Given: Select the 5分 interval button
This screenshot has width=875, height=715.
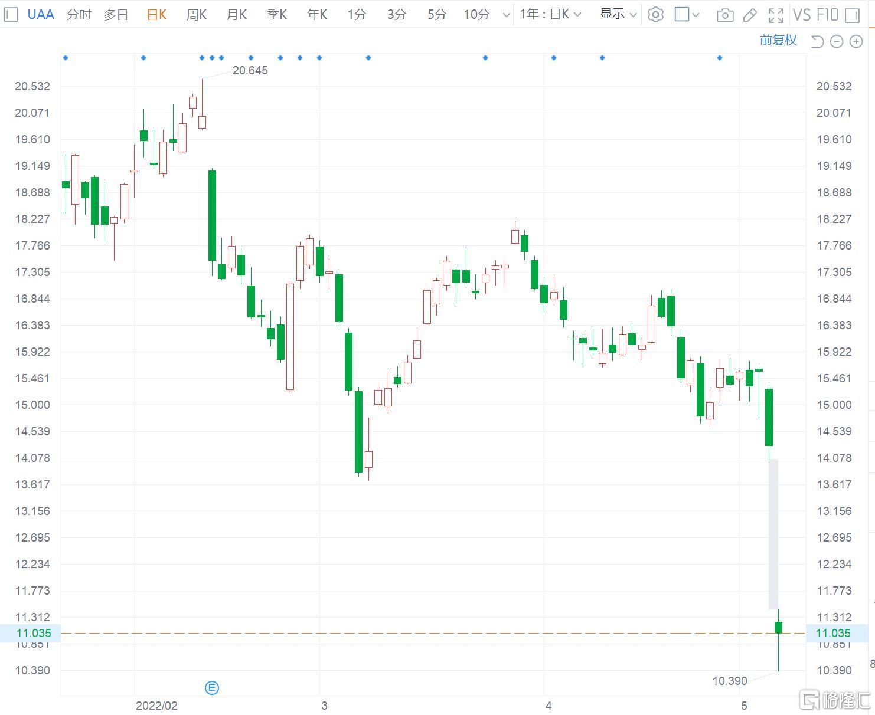Looking at the screenshot, I should pos(437,15).
